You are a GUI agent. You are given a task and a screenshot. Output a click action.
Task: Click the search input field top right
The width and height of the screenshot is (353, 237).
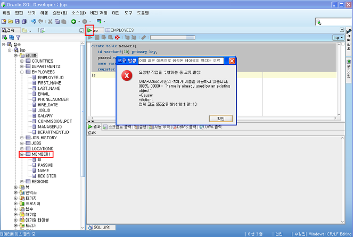[x=334, y=22]
